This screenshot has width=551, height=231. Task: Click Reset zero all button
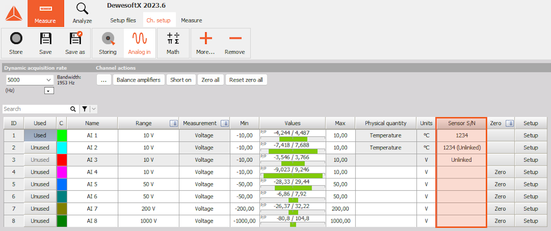[246, 80]
